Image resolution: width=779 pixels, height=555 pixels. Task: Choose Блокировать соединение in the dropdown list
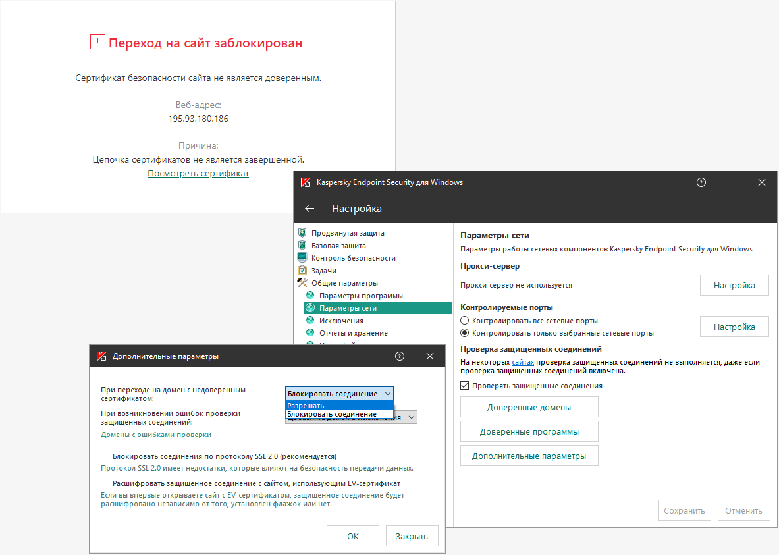click(x=339, y=414)
